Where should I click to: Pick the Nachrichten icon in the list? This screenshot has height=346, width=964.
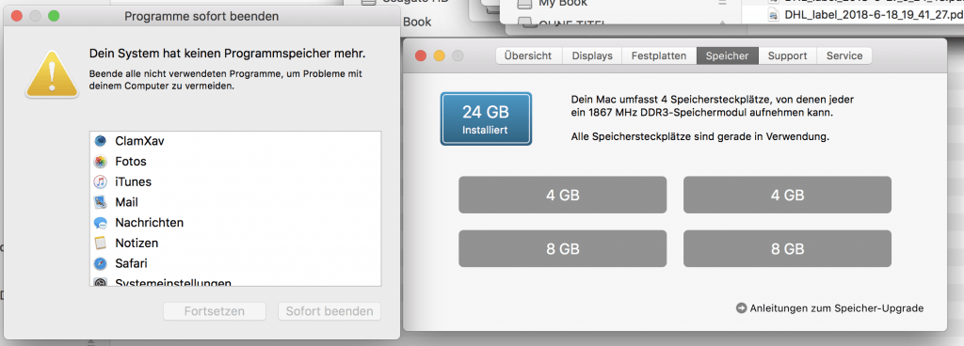pyautogui.click(x=100, y=223)
